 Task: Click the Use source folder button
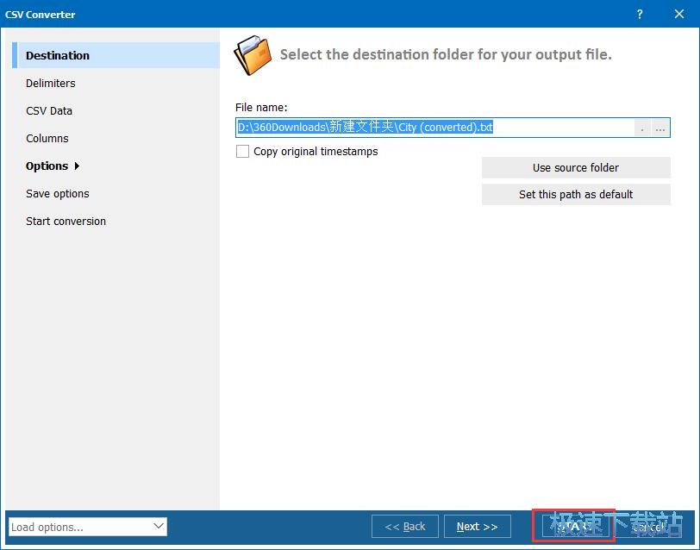[x=576, y=167]
